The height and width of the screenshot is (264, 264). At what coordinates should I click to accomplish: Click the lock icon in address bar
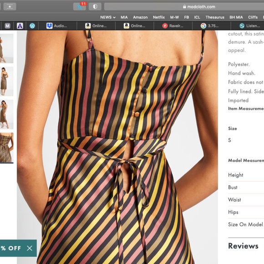pos(184,6)
